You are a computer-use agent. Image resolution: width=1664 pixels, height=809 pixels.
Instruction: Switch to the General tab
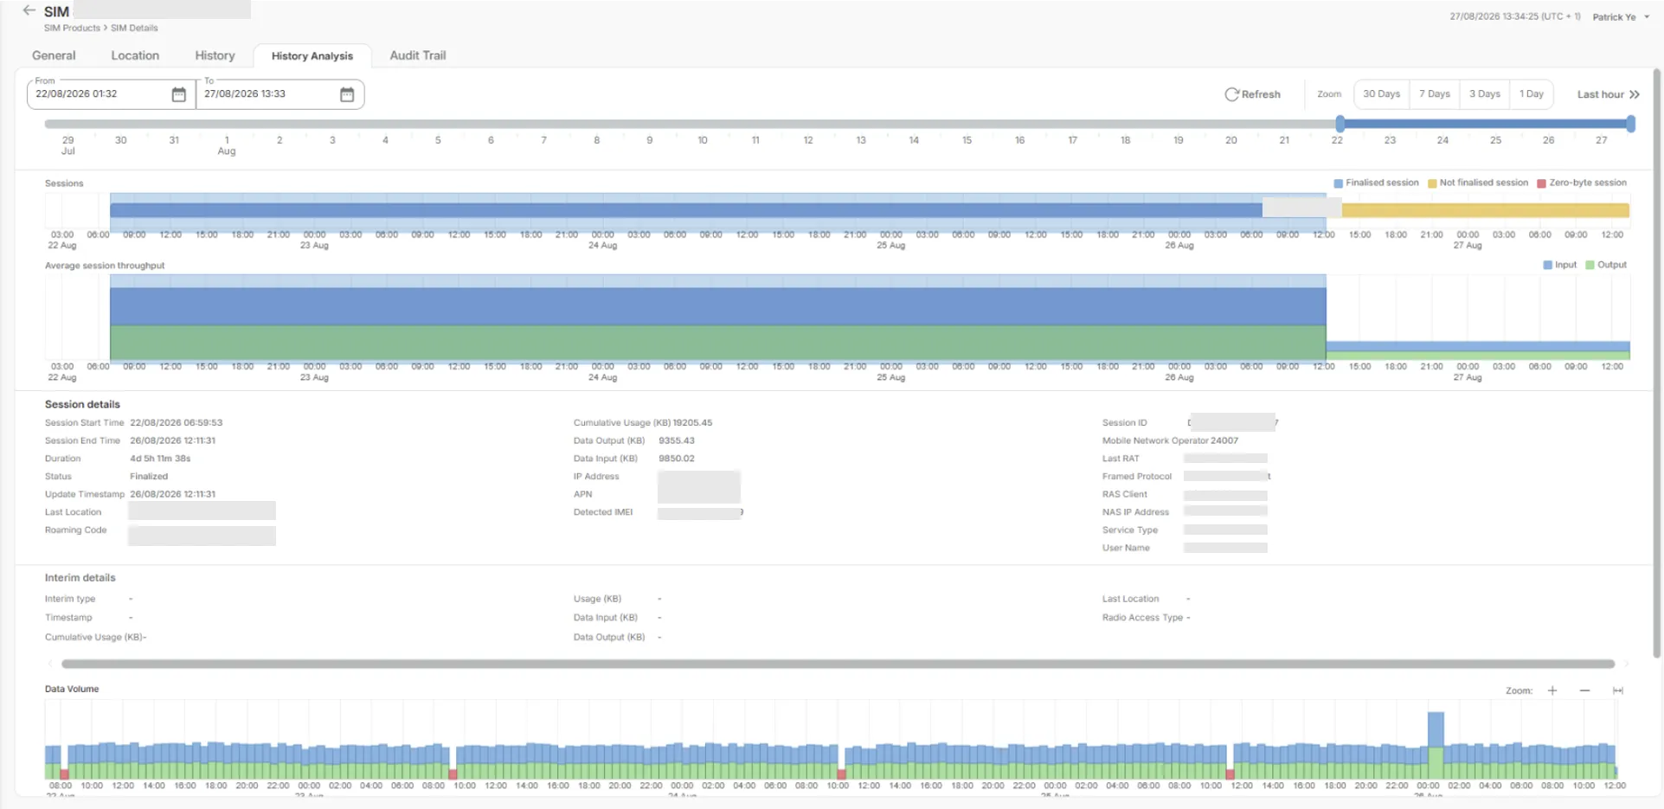[x=54, y=55]
